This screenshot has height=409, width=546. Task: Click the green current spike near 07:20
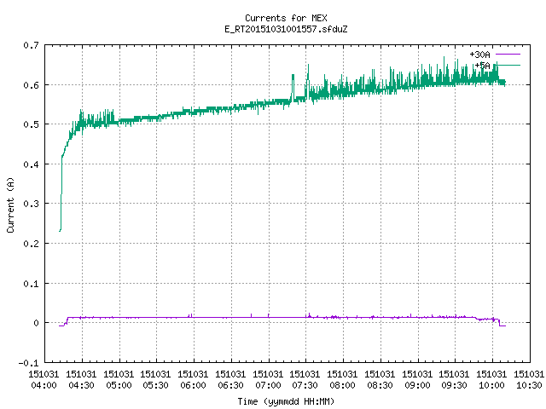(x=293, y=87)
